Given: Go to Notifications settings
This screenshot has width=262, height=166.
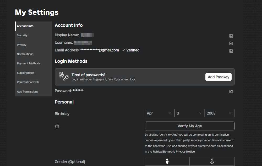Looking at the screenshot, I should tap(25, 54).
